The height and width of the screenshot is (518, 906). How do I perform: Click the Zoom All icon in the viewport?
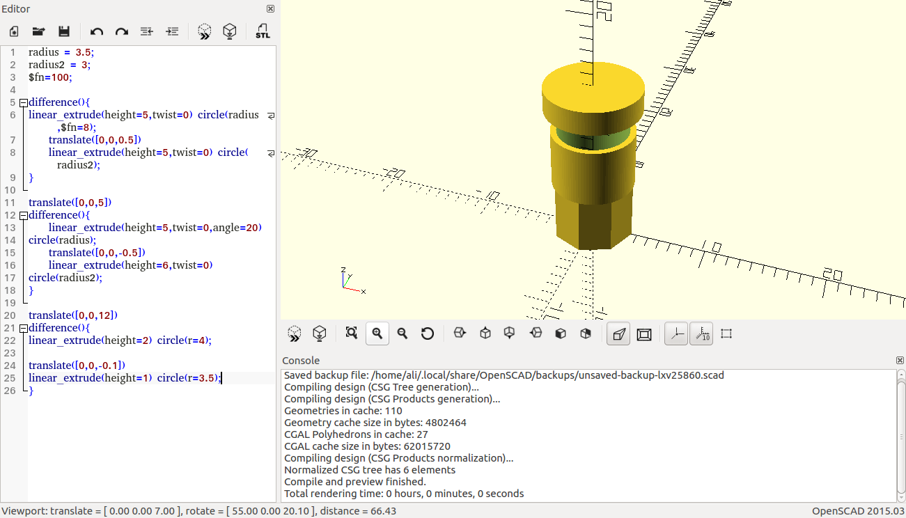pyautogui.click(x=352, y=333)
